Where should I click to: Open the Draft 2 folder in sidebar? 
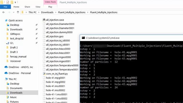coord(14,47)
